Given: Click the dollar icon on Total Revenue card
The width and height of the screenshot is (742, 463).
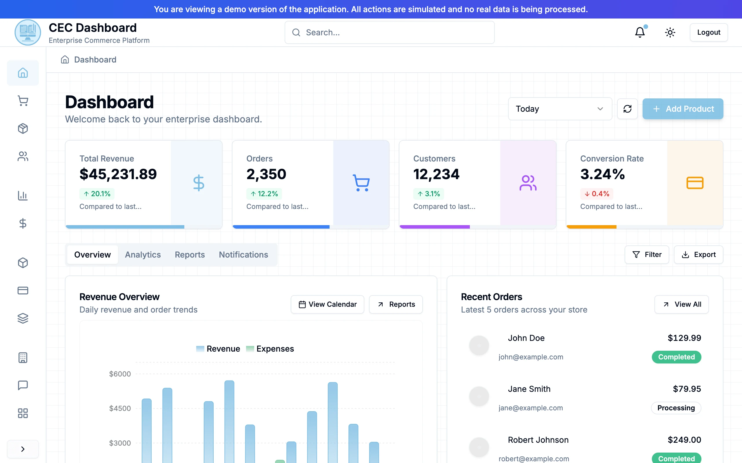Looking at the screenshot, I should click(199, 183).
